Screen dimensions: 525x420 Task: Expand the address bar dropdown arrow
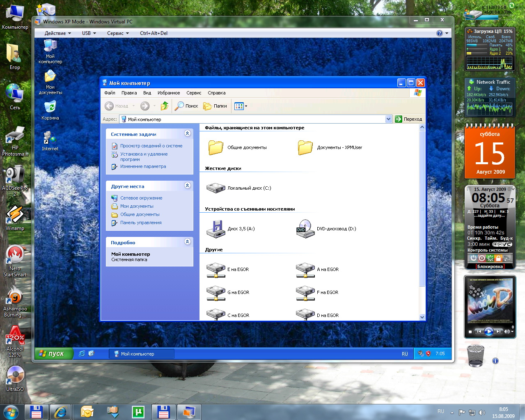coord(388,119)
